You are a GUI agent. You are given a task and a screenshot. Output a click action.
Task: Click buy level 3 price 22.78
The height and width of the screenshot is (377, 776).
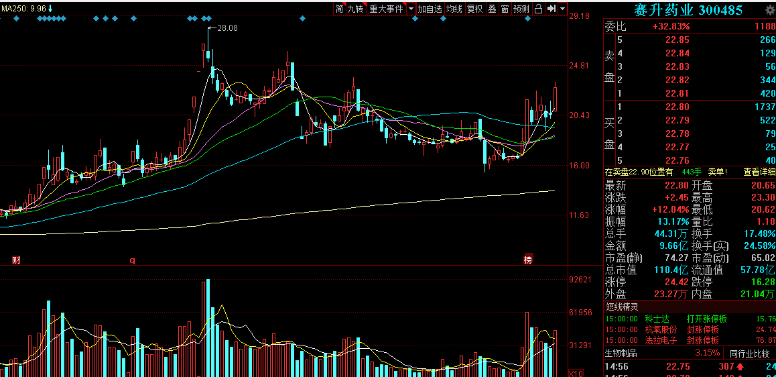click(x=677, y=133)
